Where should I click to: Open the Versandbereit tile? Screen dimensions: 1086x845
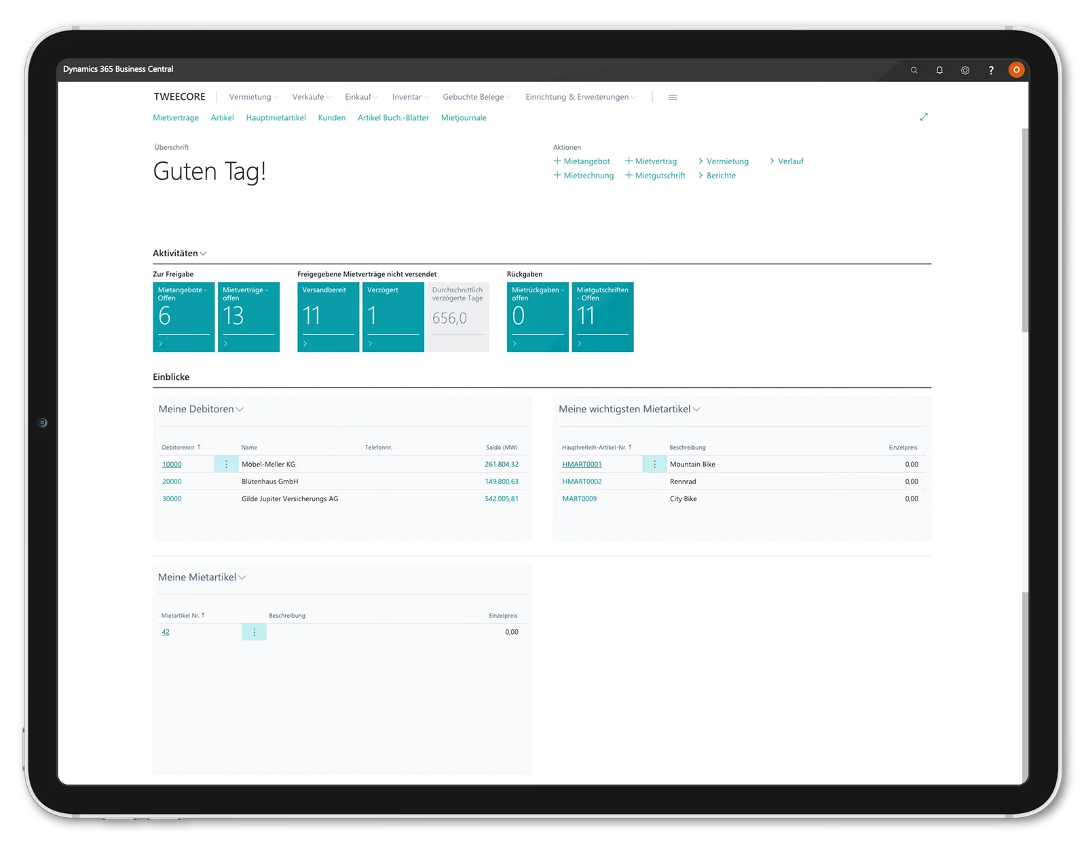point(328,317)
